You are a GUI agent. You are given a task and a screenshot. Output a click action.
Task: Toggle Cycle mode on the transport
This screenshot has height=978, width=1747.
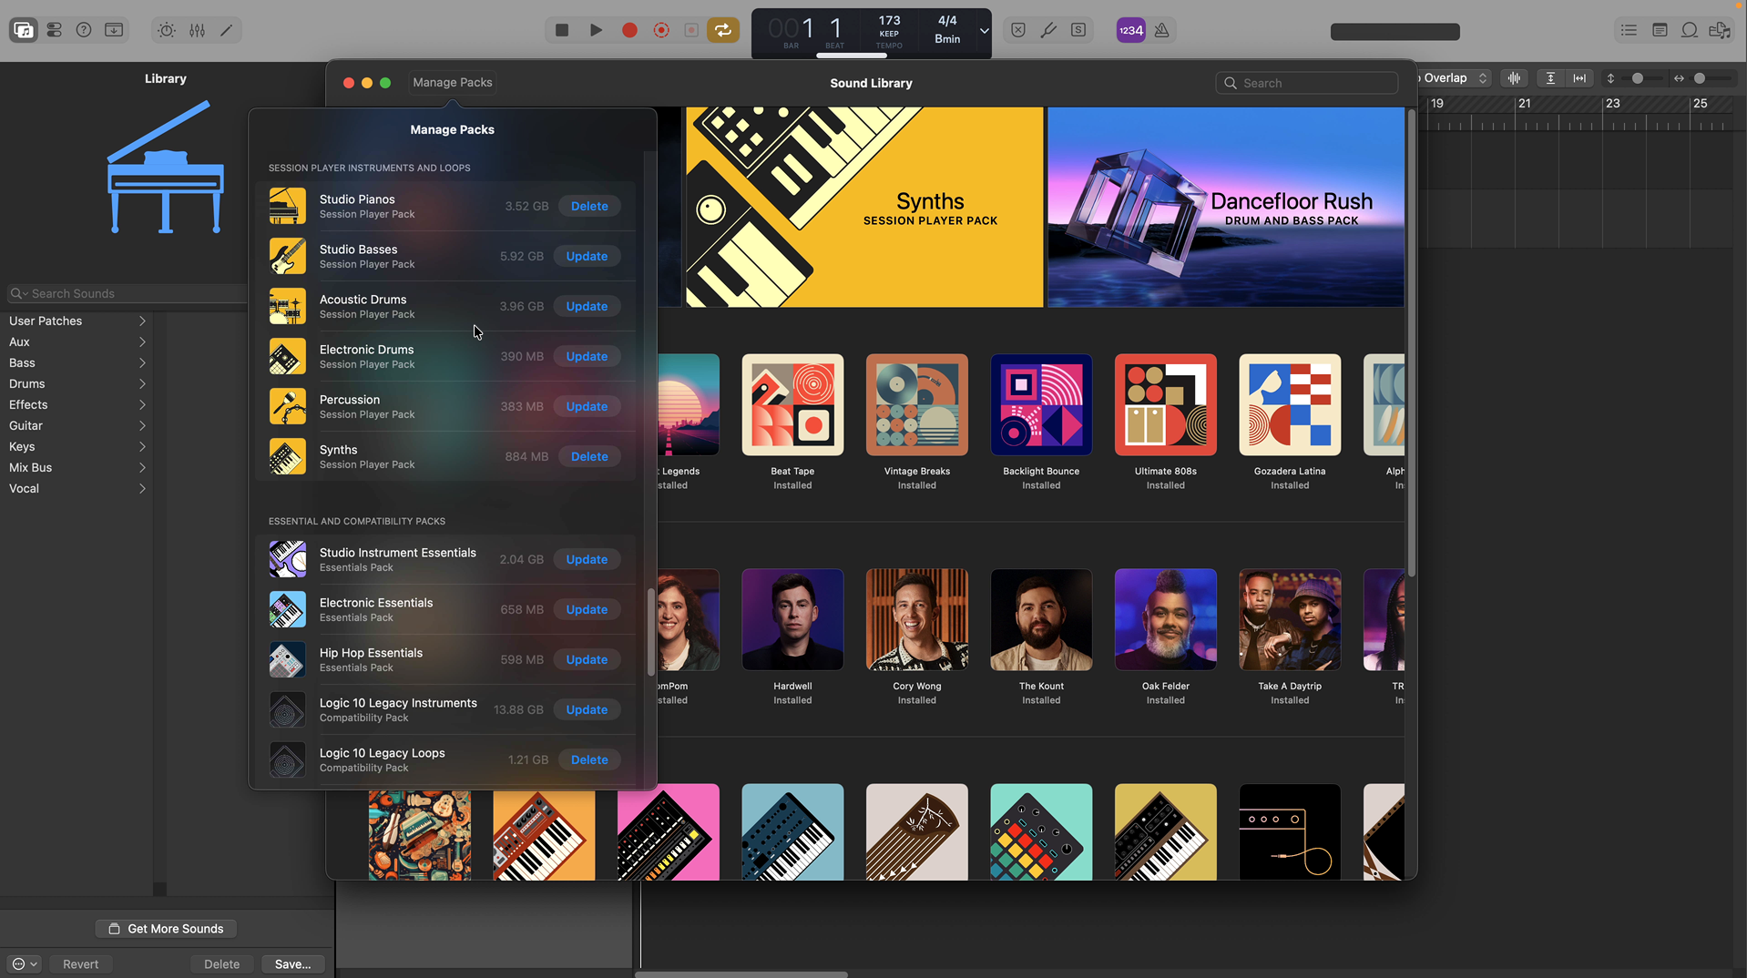[723, 30]
